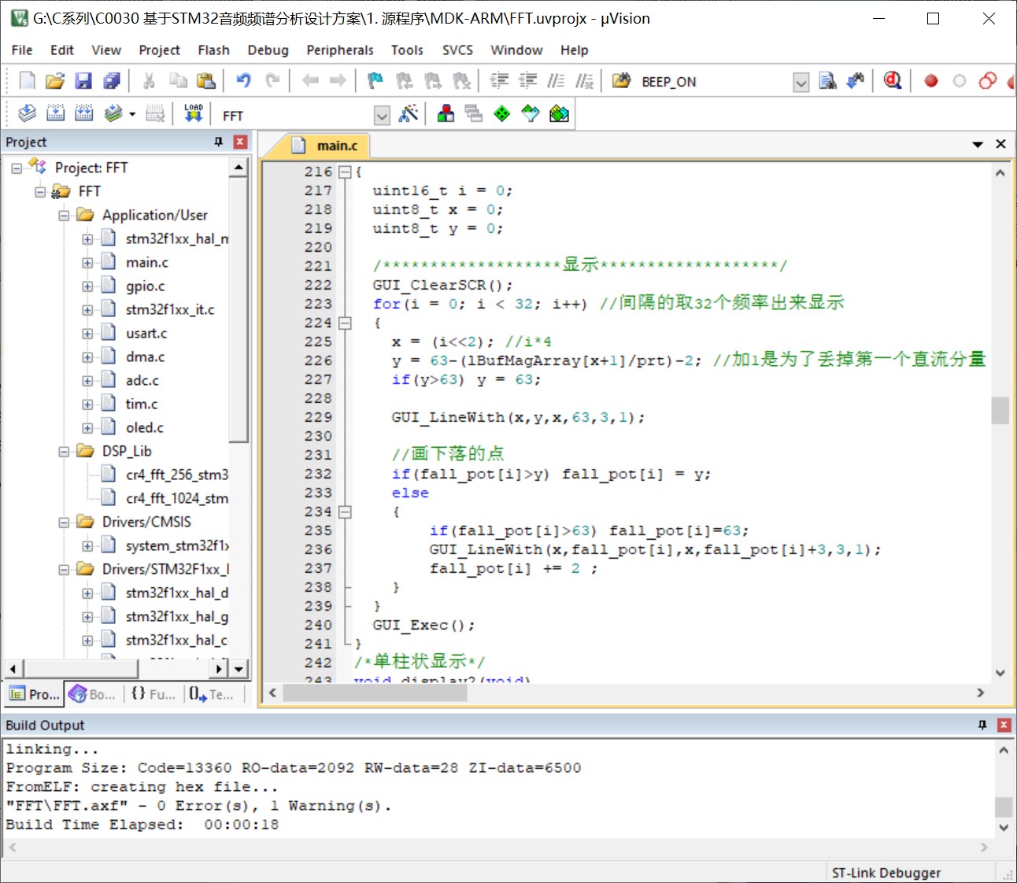The width and height of the screenshot is (1017, 883).
Task: Click the Open file folder icon
Action: pos(54,80)
